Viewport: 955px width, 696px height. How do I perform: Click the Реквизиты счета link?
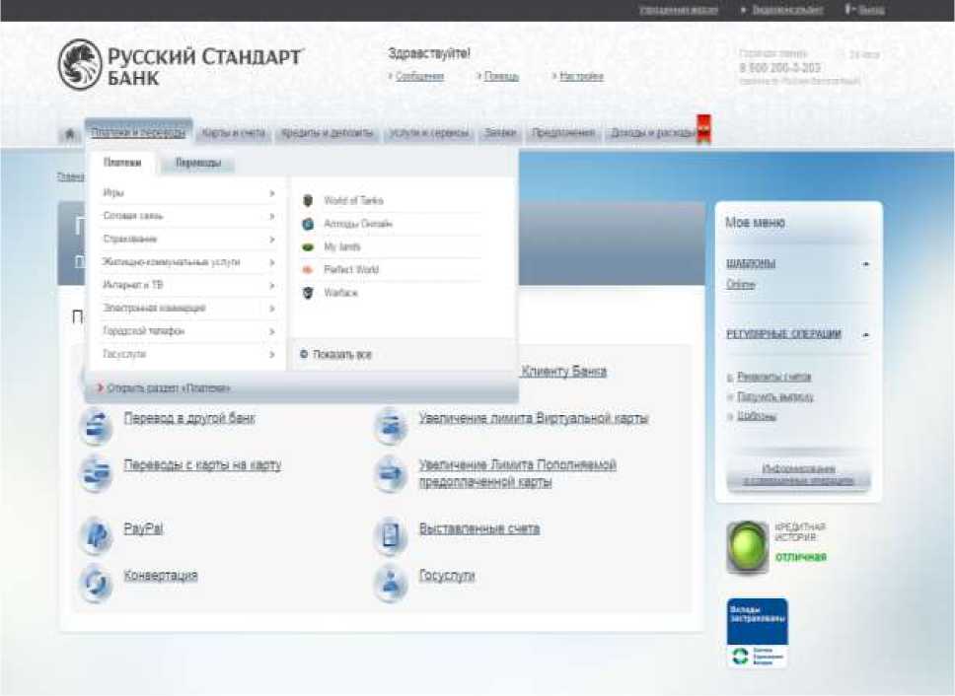(x=774, y=378)
